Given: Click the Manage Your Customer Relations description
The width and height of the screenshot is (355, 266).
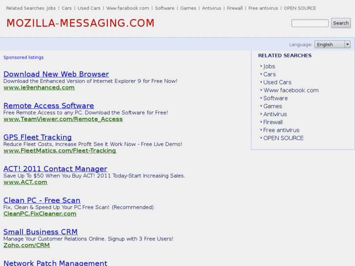Looking at the screenshot, I should point(88,239).
